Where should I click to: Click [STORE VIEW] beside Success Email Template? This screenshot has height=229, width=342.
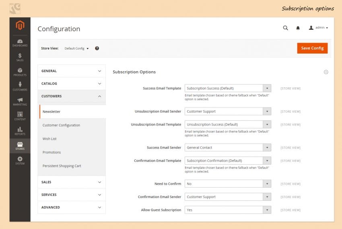coord(290,89)
